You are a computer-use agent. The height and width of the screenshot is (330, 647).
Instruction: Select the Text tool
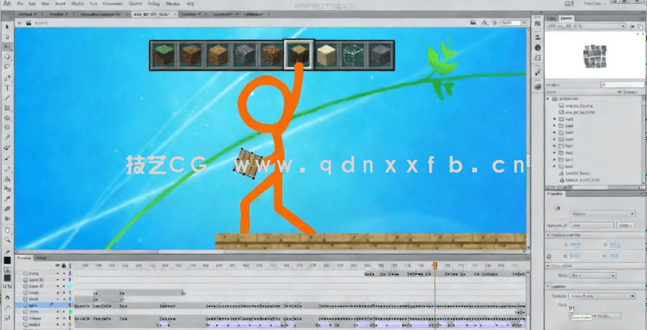click(x=7, y=88)
